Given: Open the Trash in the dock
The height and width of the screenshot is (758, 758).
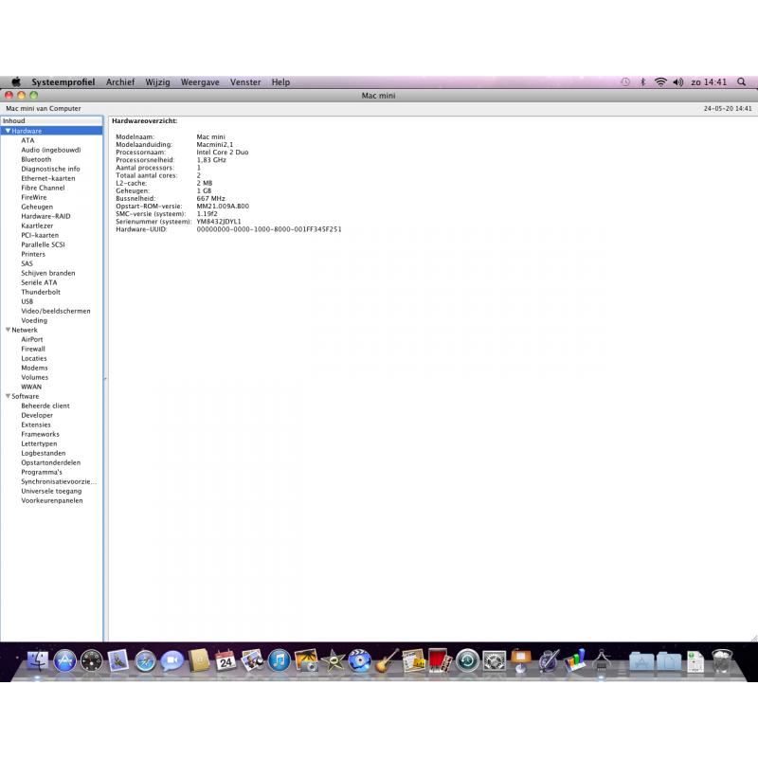Looking at the screenshot, I should point(721,660).
